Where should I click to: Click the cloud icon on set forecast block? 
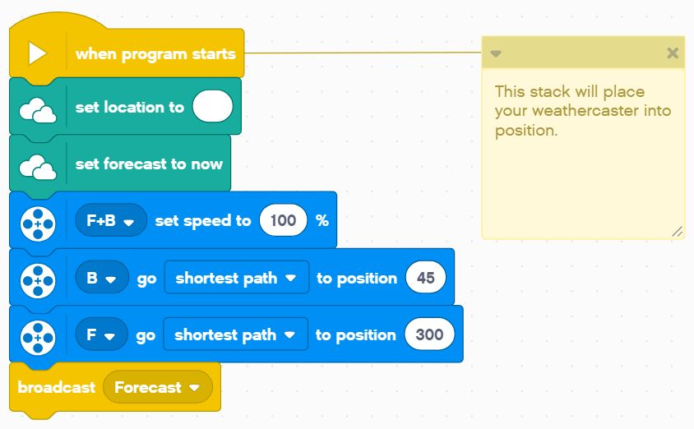38,164
